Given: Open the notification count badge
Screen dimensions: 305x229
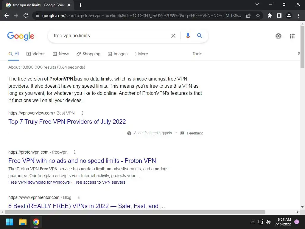Looking at the screenshot, I should 297,222.
